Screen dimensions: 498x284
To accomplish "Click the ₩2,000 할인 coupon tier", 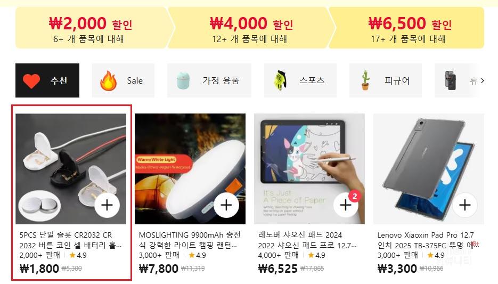I will [93, 28].
